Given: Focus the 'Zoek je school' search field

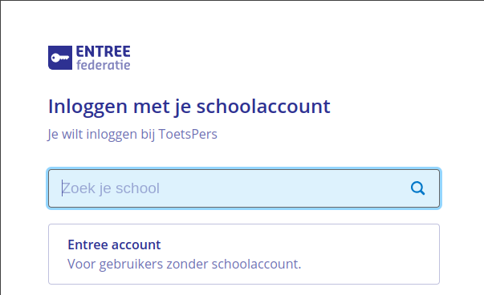Looking at the screenshot, I should 244,188.
